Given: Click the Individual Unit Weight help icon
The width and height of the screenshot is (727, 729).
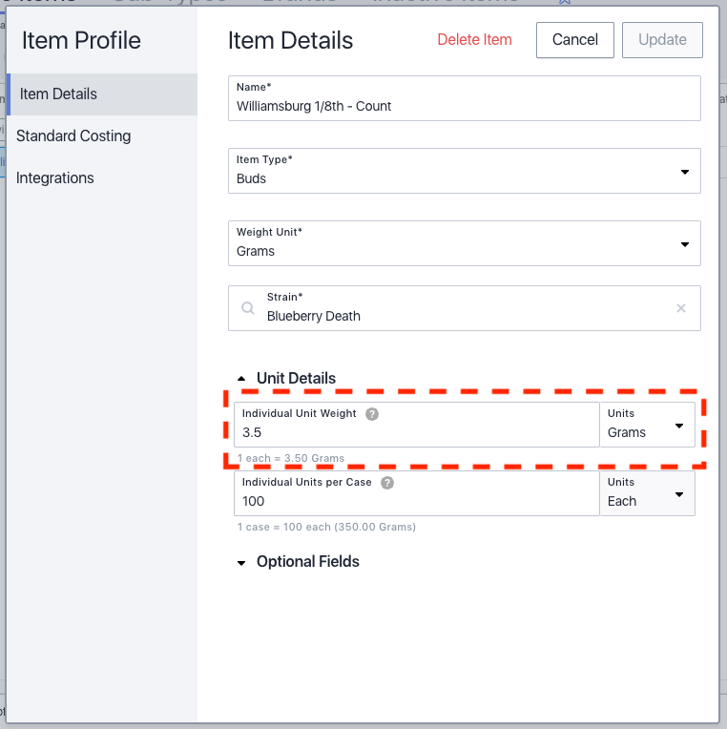Looking at the screenshot, I should click(372, 414).
